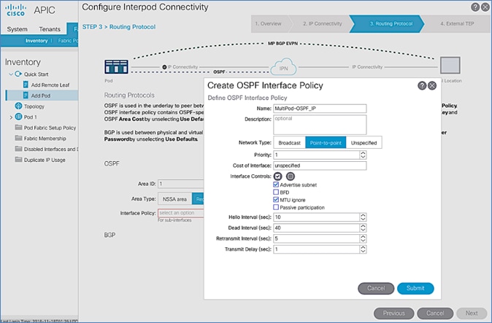Click the IPN cloud icon
Screen dimensions: 492x323
[283, 67]
